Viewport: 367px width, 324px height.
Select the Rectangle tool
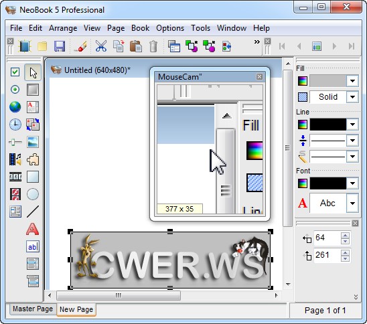point(33,177)
